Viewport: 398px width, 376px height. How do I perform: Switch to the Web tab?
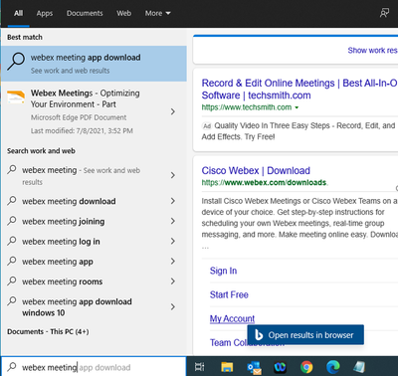click(123, 13)
